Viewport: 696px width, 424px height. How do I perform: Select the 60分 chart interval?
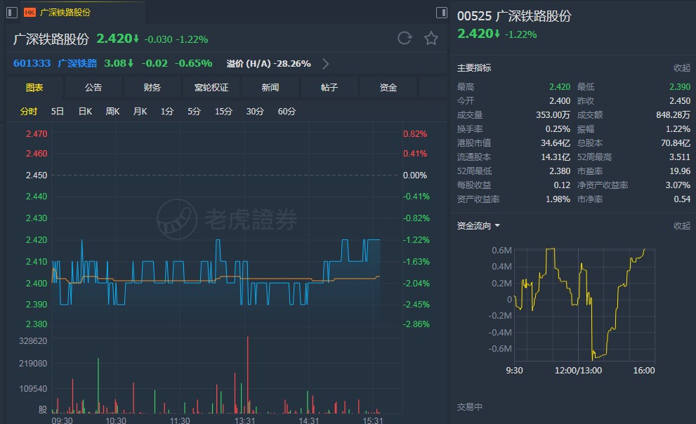287,112
